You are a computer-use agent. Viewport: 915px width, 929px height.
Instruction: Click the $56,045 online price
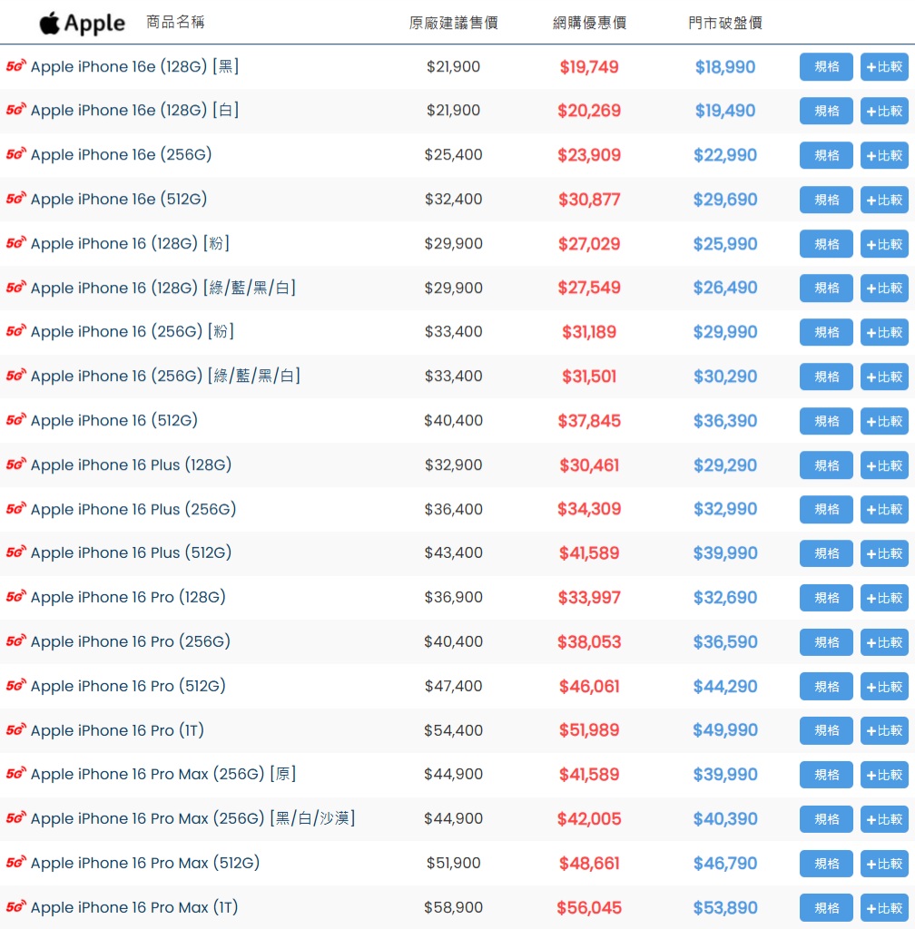589,907
